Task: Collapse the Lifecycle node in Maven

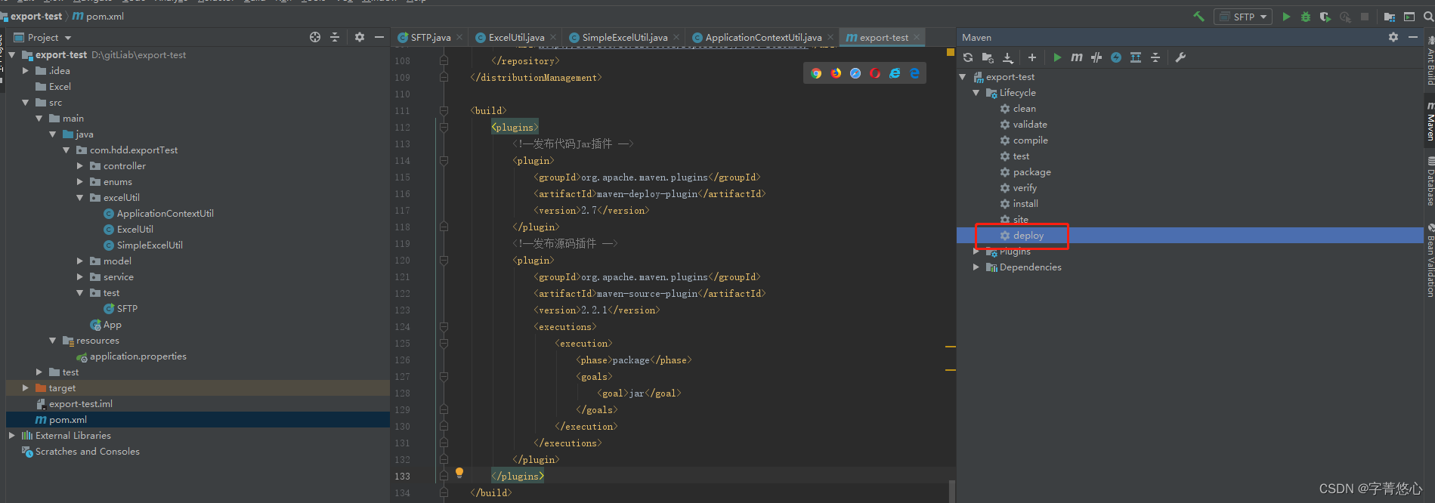Action: 976,92
